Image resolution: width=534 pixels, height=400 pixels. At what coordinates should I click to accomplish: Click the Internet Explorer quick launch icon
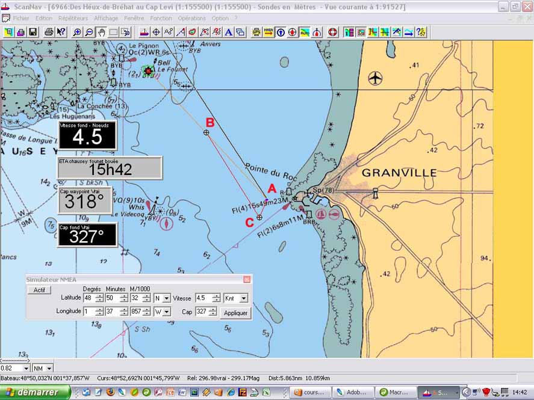click(x=231, y=392)
